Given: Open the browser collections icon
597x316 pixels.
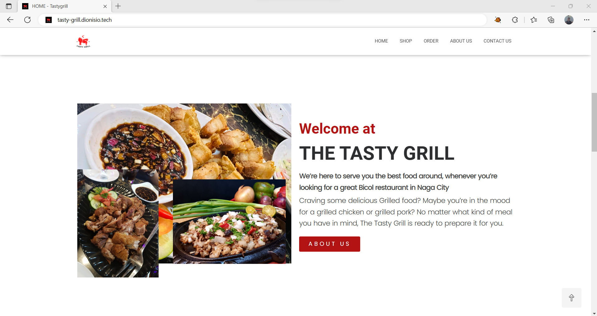Looking at the screenshot, I should pos(551,20).
